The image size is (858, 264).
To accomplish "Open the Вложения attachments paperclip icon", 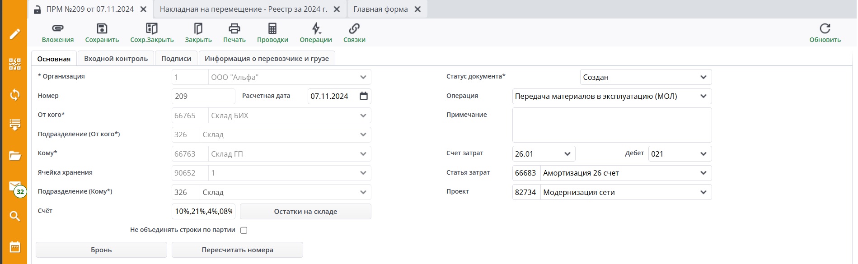I will coord(57,28).
